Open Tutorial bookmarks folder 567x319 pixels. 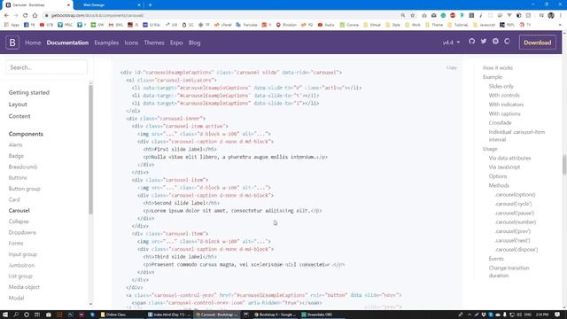[457, 25]
